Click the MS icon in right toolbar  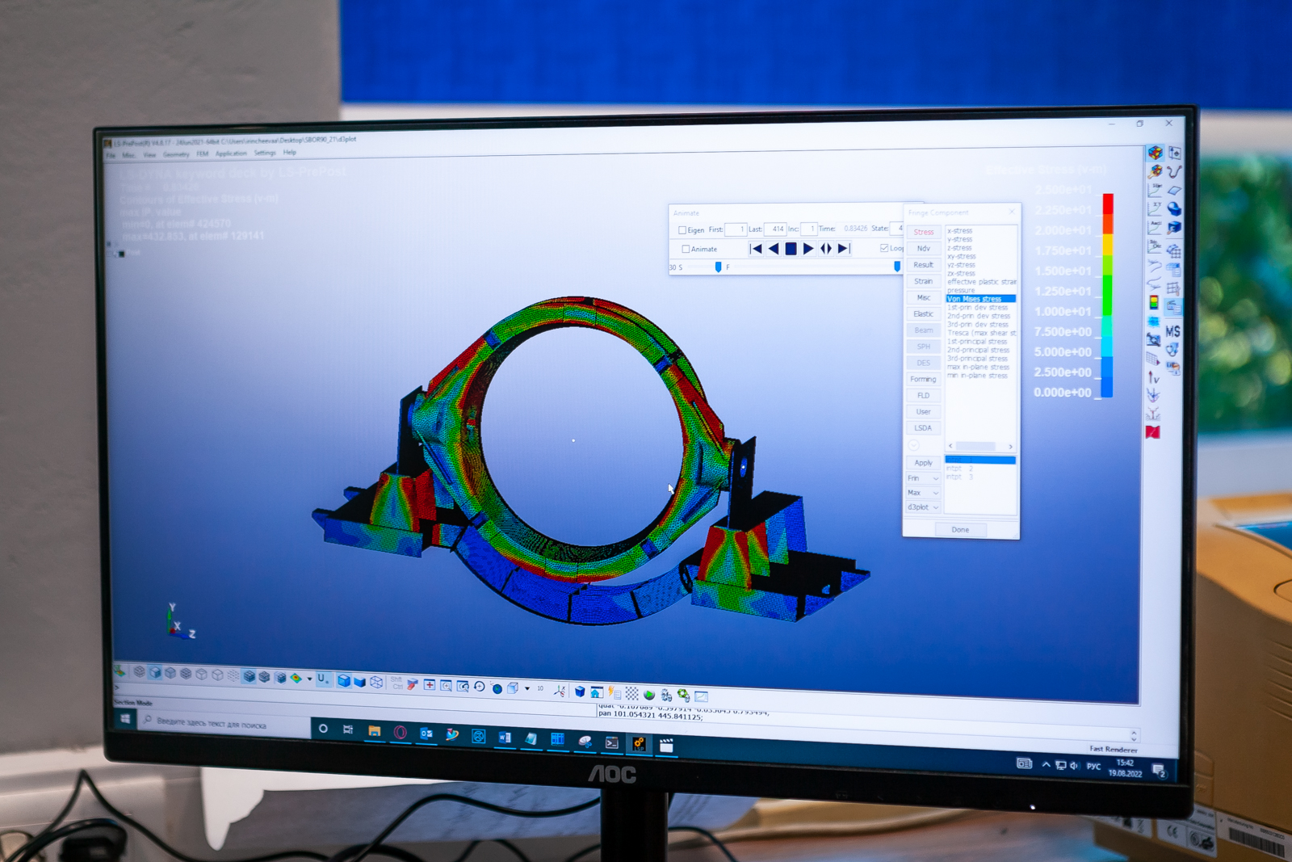(x=1173, y=331)
